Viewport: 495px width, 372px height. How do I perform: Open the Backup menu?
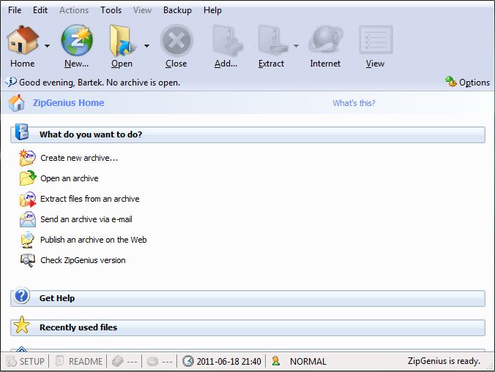point(177,10)
